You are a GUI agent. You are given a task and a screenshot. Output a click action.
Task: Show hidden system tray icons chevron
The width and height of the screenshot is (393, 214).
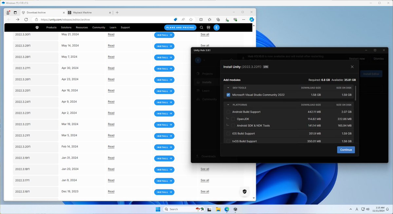click(x=350, y=209)
